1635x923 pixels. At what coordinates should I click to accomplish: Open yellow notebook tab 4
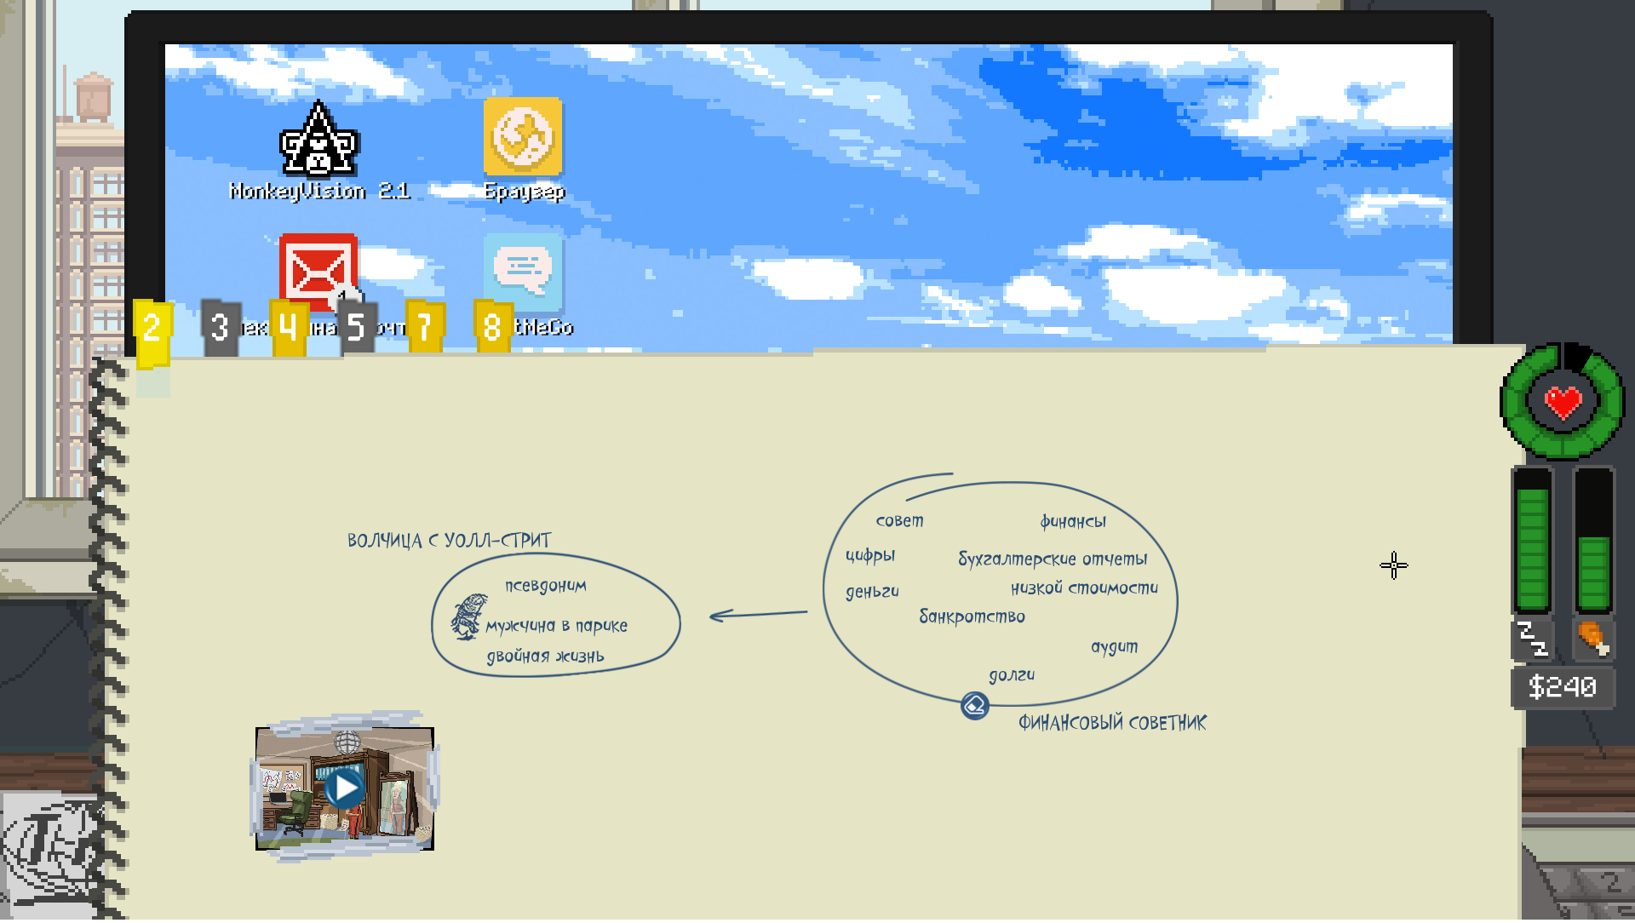[289, 327]
